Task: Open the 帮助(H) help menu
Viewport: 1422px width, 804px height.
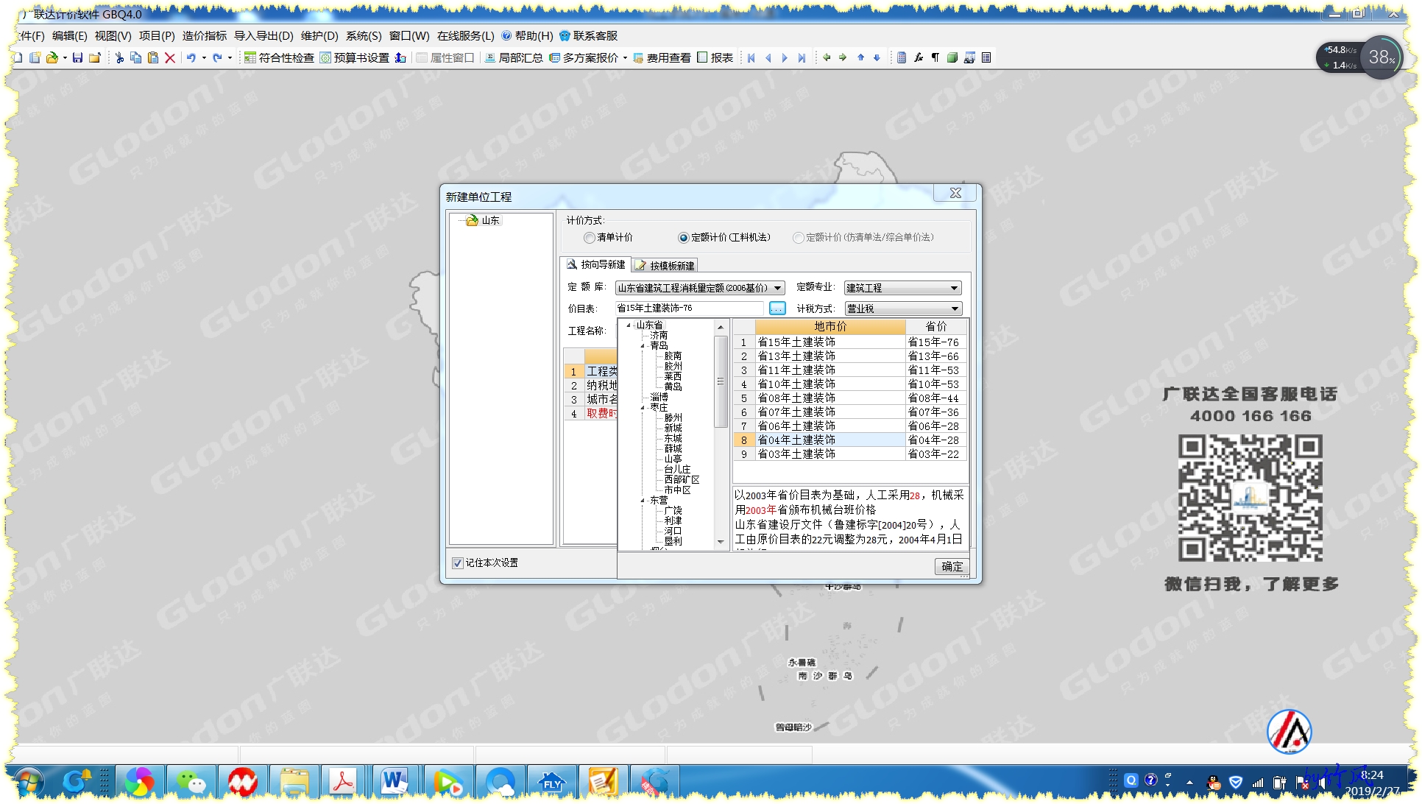Action: (x=528, y=35)
